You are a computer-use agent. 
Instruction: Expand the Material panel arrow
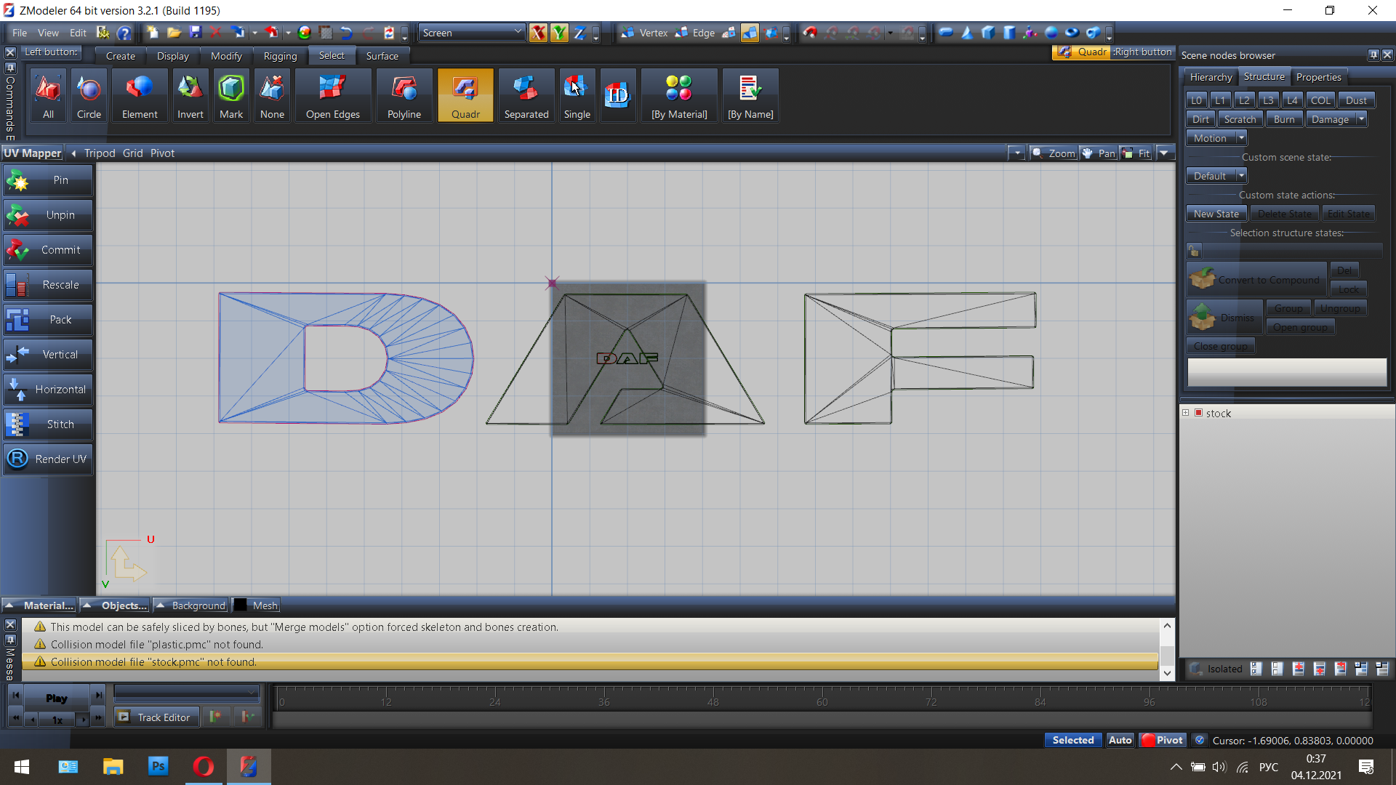[x=10, y=605]
